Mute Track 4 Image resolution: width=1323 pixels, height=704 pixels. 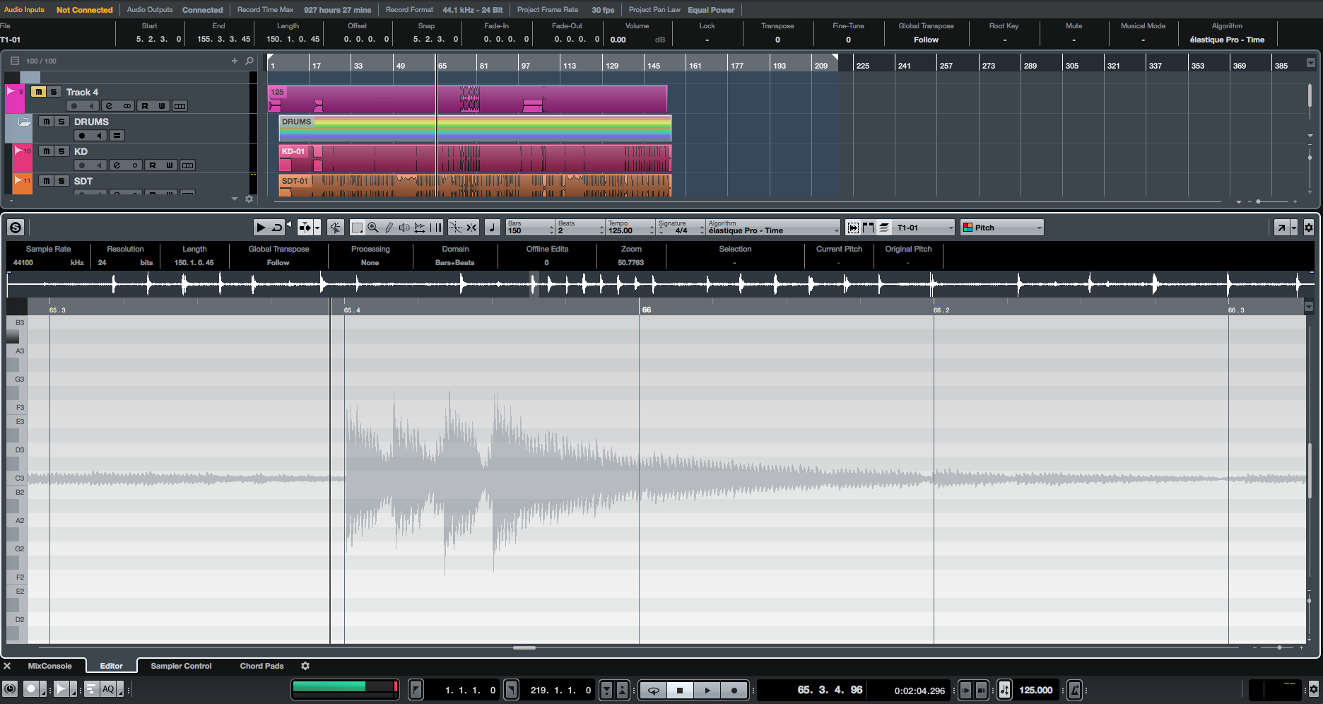(x=39, y=92)
